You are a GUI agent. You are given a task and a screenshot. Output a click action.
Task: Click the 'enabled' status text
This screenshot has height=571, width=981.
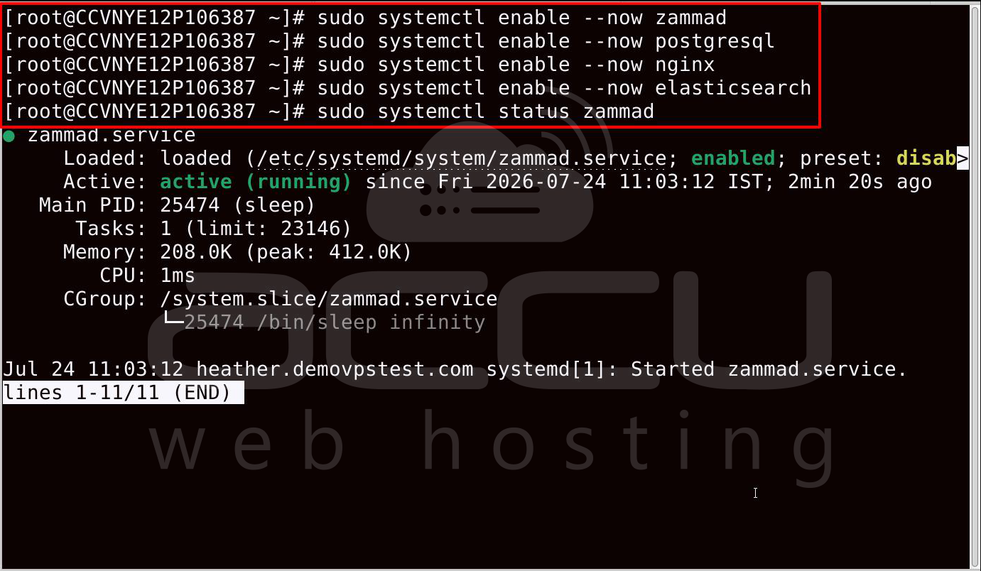click(733, 158)
